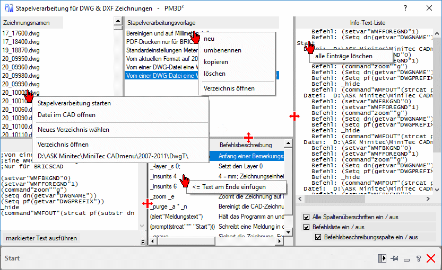Select command row '_purge _a * _n'

pos(169,206)
